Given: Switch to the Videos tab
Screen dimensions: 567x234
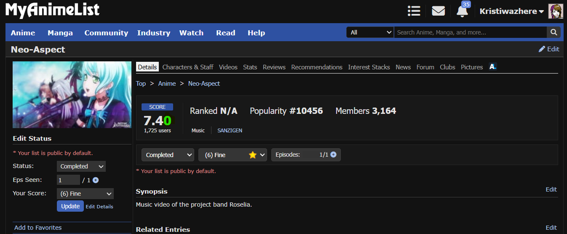Looking at the screenshot, I should (x=228, y=67).
